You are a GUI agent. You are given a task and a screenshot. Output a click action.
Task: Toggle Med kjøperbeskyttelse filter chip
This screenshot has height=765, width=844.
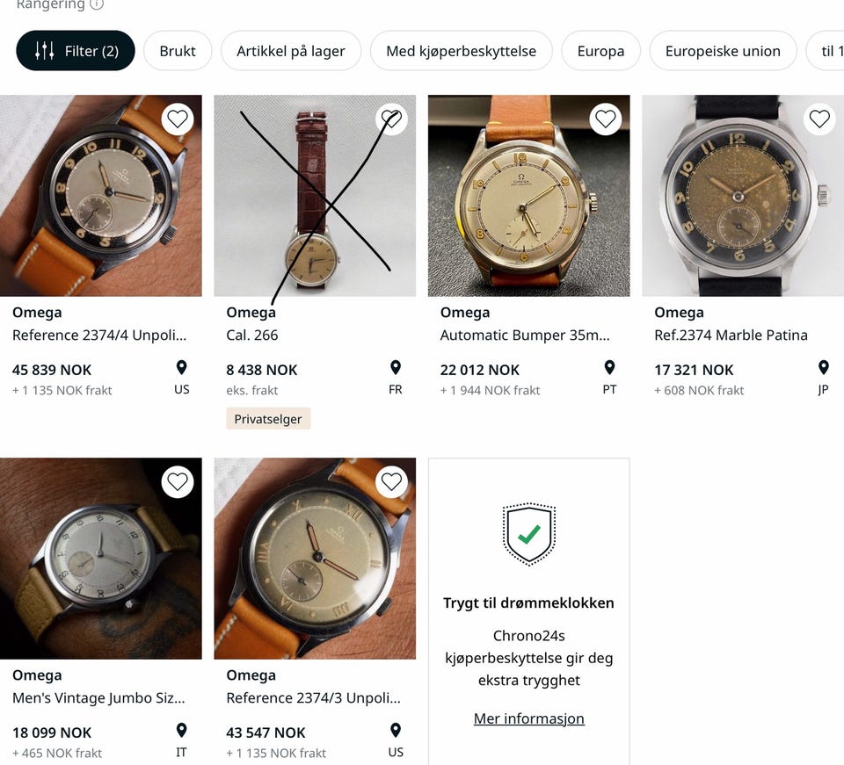pyautogui.click(x=461, y=51)
